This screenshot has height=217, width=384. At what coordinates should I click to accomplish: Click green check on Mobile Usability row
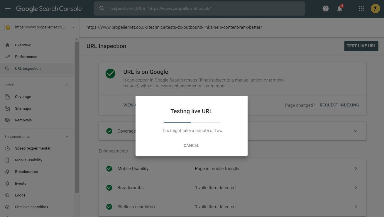pos(109,169)
